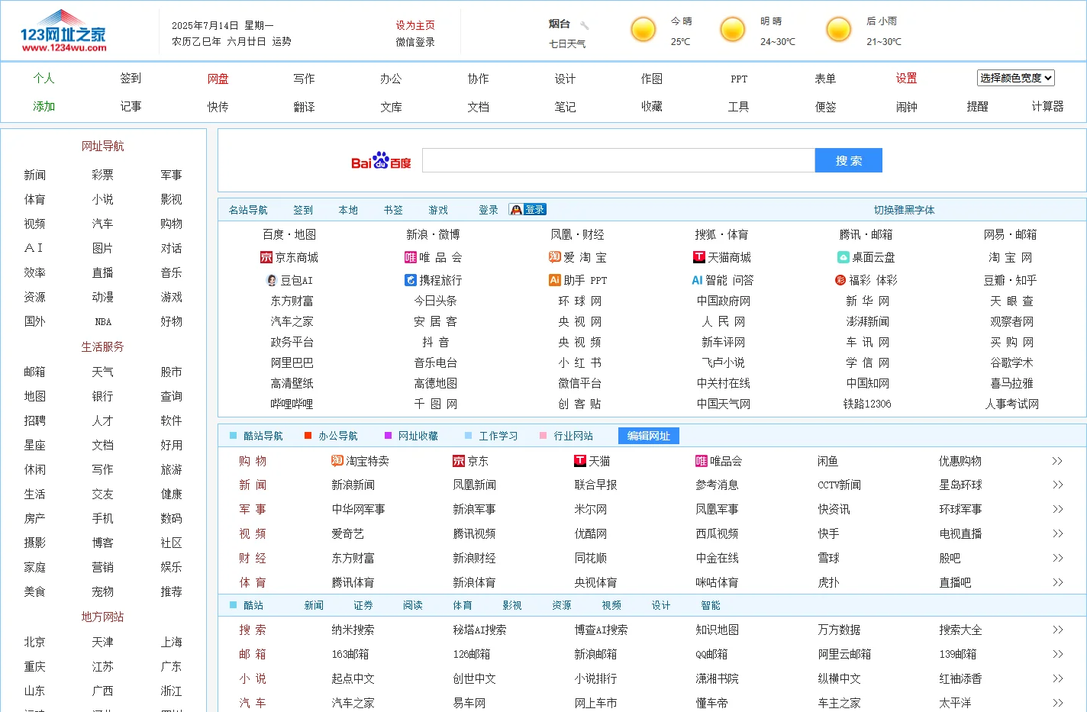1087x712 pixels.
Task: Click the 助手 PPT orange AI icon
Action: 555,280
